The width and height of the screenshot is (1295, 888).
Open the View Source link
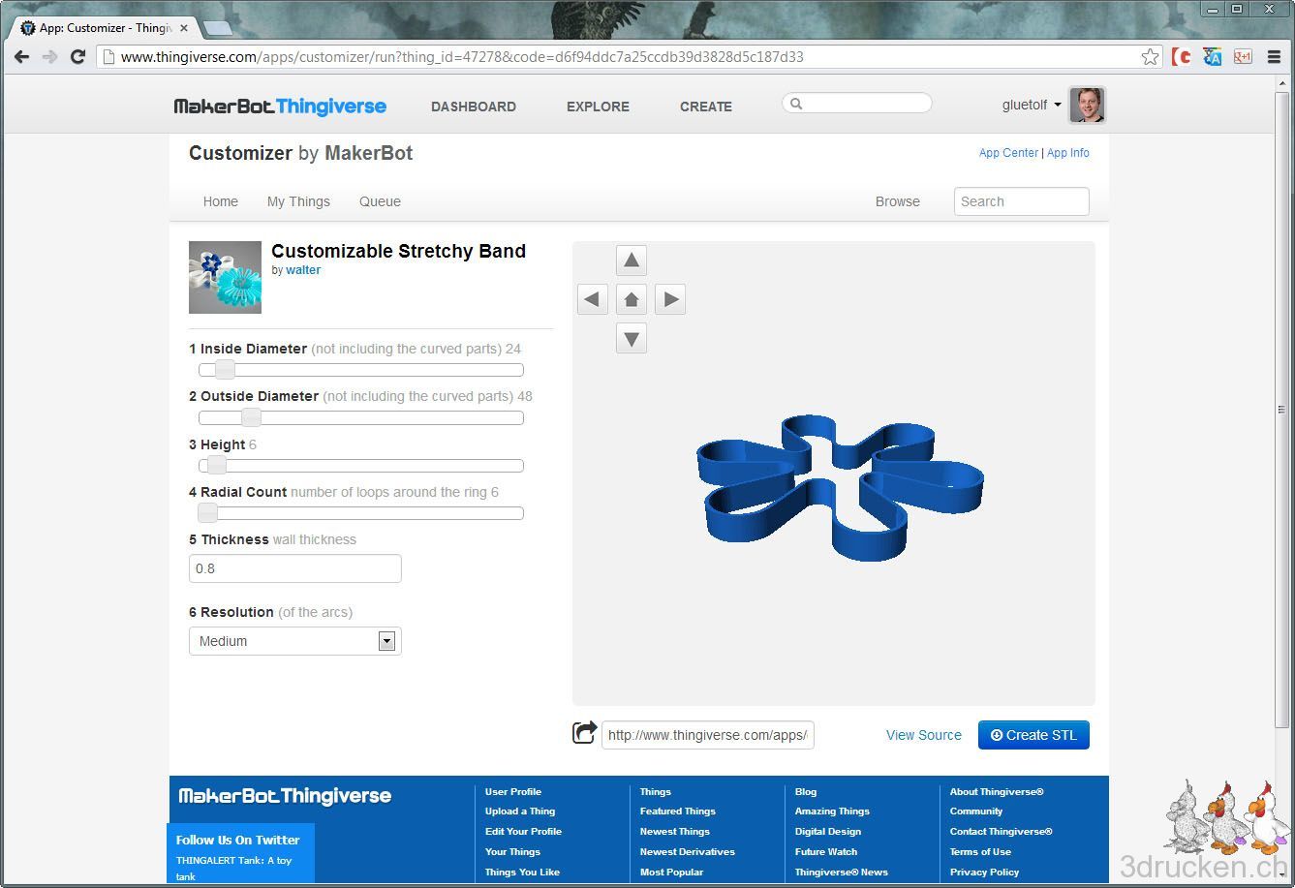924,735
